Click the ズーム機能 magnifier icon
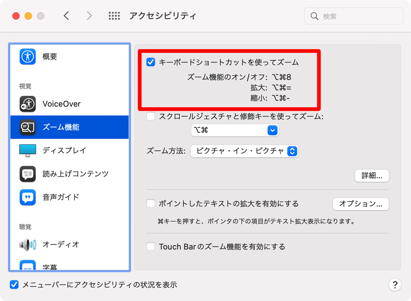411x301 pixels. 27,127
